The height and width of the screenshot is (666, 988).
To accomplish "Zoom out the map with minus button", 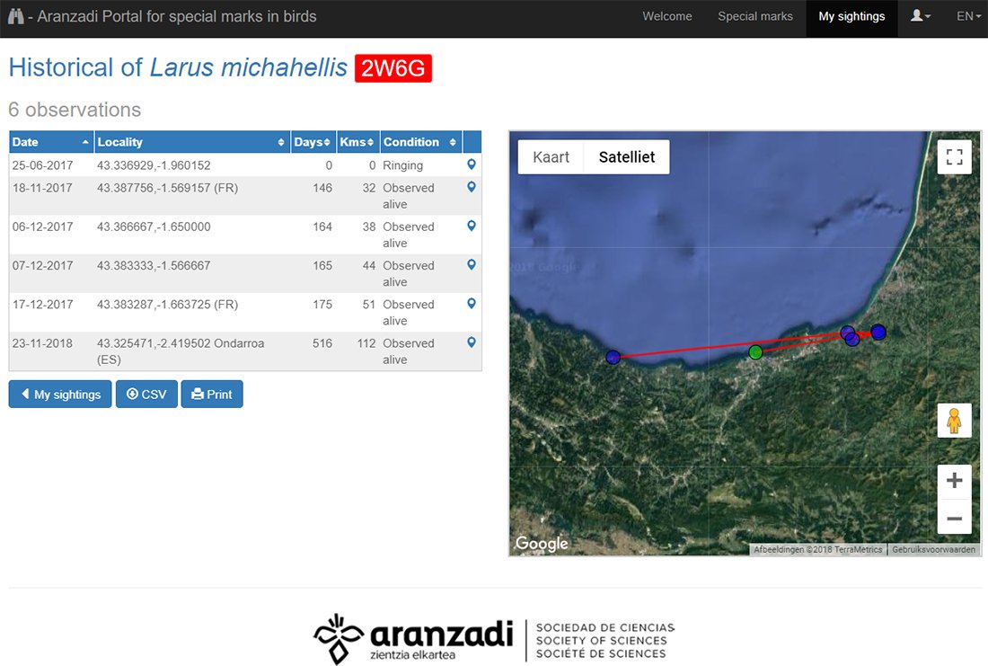I will (x=954, y=519).
